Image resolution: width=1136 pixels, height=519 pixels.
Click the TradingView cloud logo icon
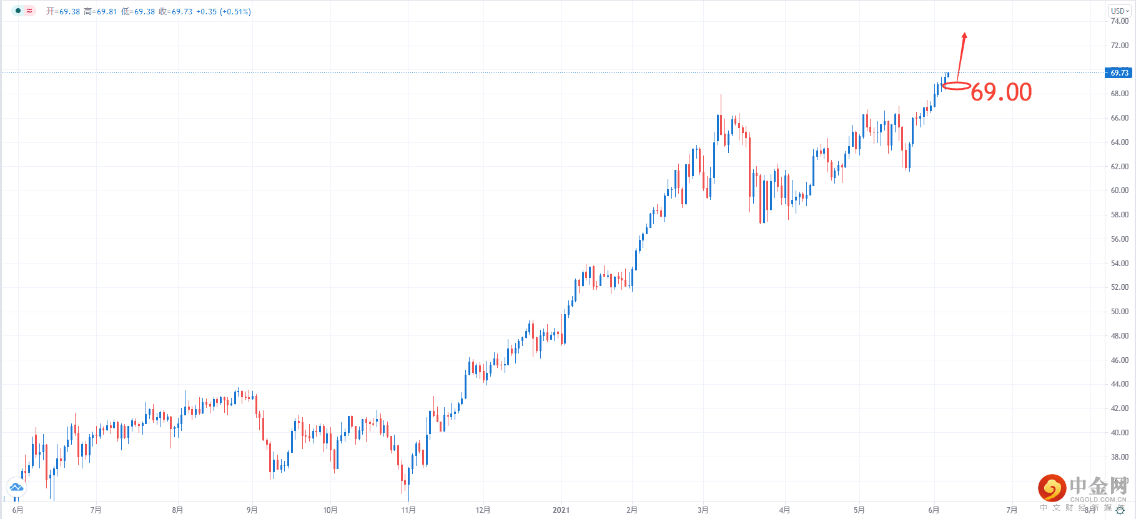[16, 487]
